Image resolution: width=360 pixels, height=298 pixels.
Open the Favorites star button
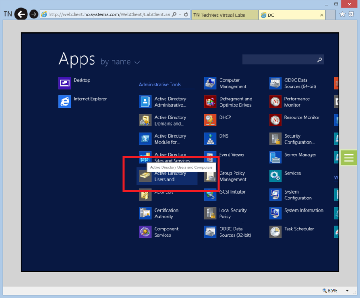(342, 14)
